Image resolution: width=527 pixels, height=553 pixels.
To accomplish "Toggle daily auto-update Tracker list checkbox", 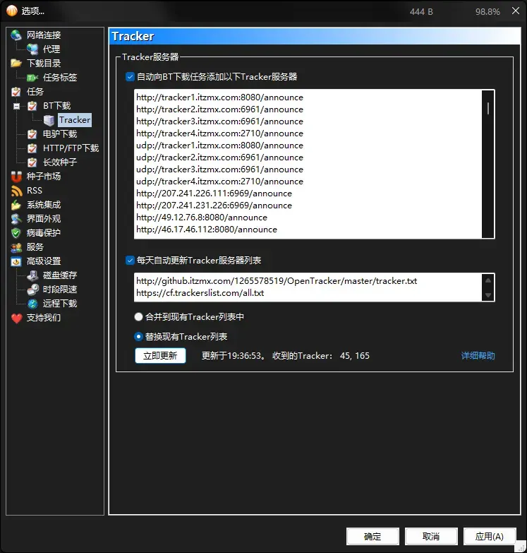I will coord(130,261).
